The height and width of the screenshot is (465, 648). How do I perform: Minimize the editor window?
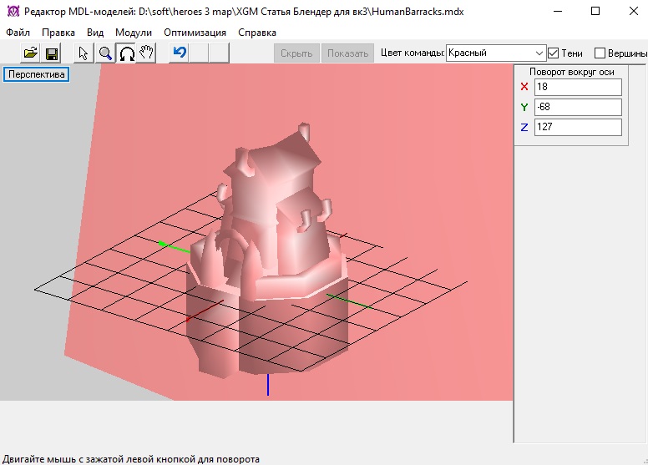558,11
